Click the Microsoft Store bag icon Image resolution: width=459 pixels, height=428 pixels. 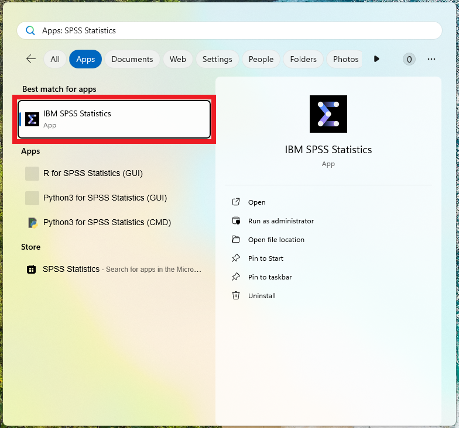point(32,269)
